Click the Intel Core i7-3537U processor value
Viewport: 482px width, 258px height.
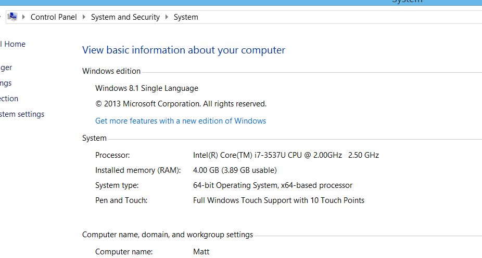click(x=286, y=155)
